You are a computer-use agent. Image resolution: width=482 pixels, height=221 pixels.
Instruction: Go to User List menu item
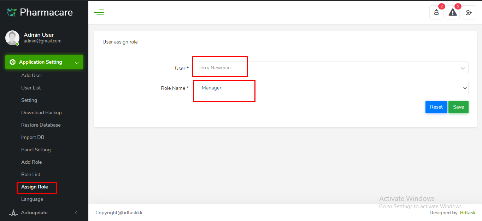click(x=31, y=88)
